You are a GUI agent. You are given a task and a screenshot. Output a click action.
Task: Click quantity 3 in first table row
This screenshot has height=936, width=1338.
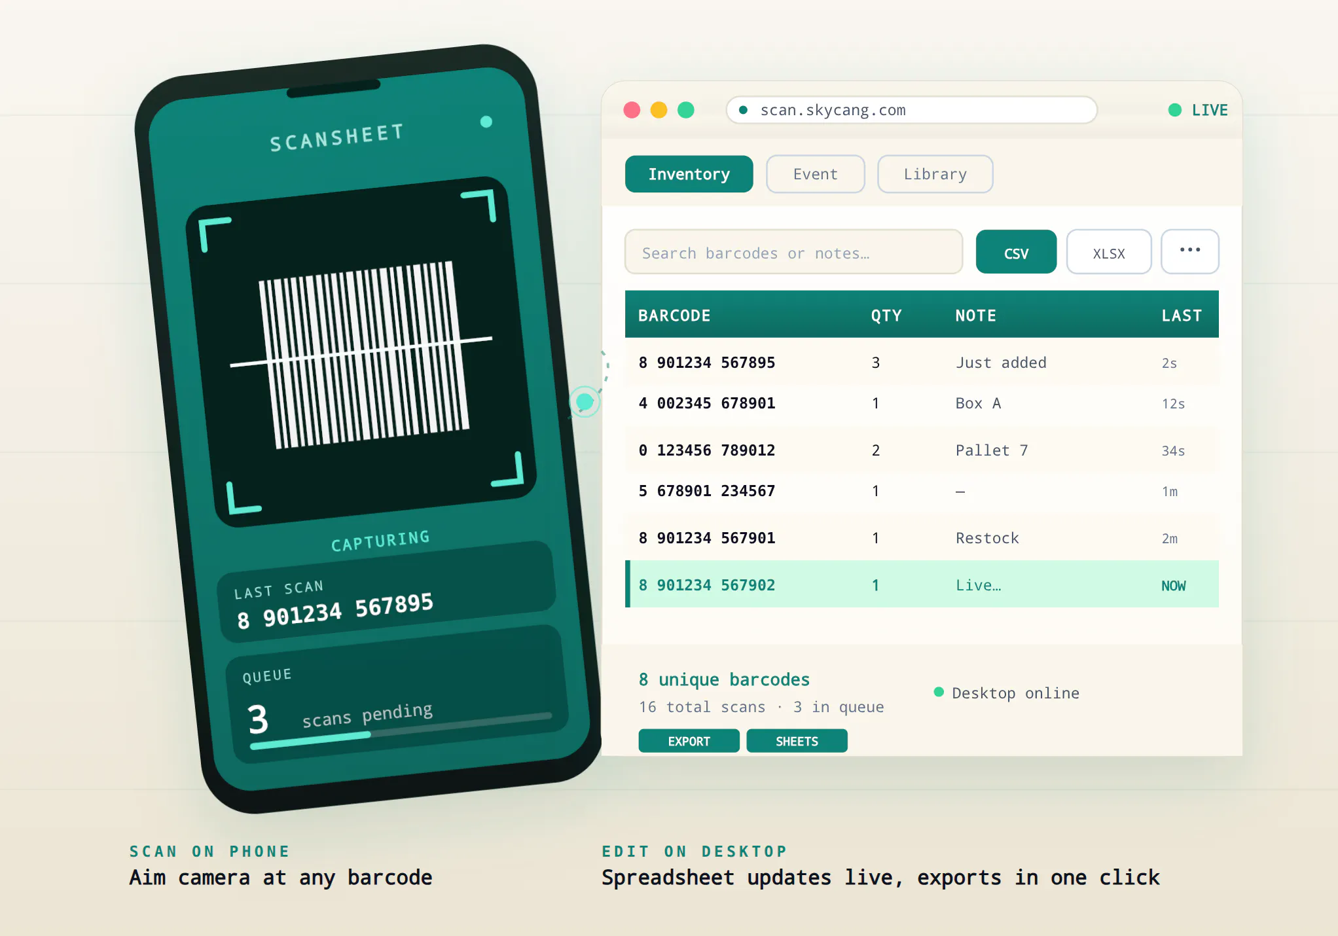point(876,363)
